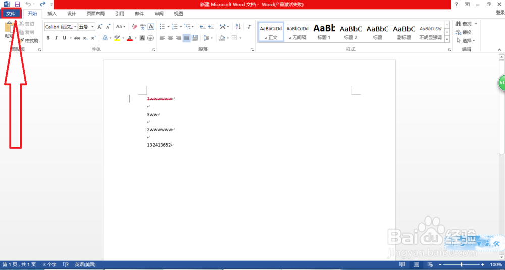
Task: Toggle justify alignment button
Action: point(186,38)
